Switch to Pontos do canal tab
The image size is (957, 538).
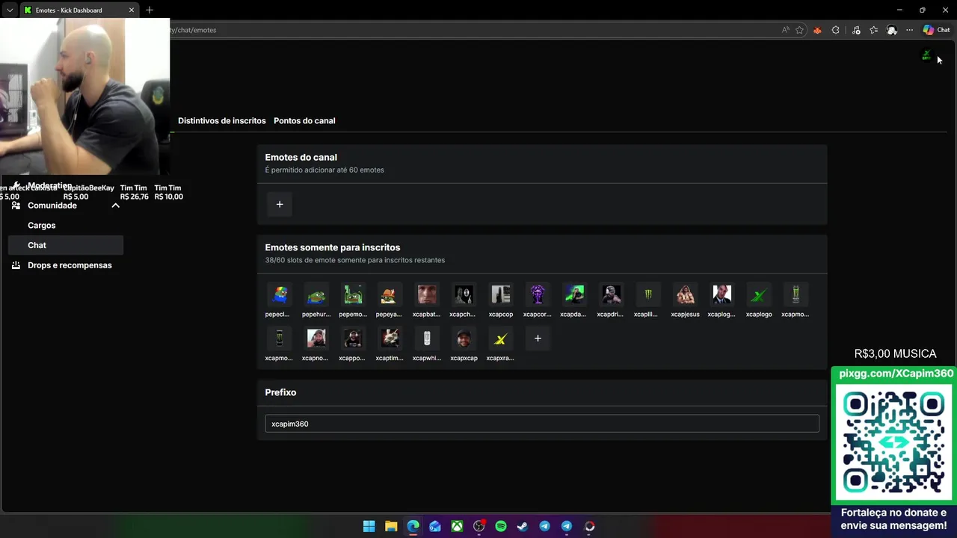(x=304, y=120)
